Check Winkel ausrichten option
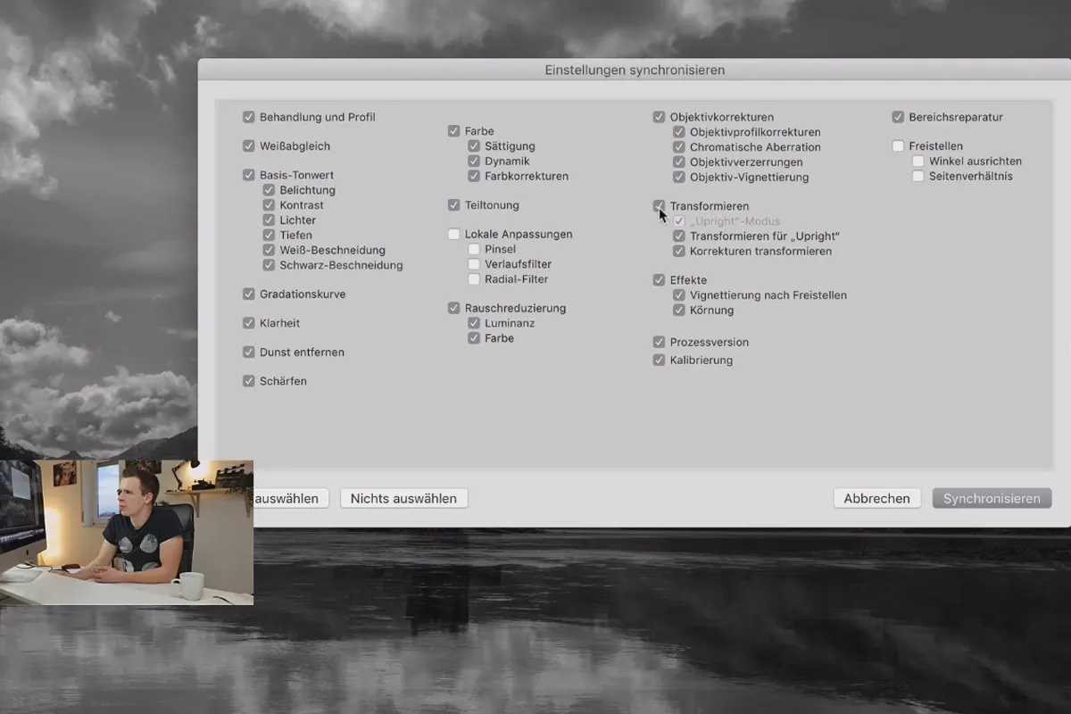 pyautogui.click(x=918, y=162)
